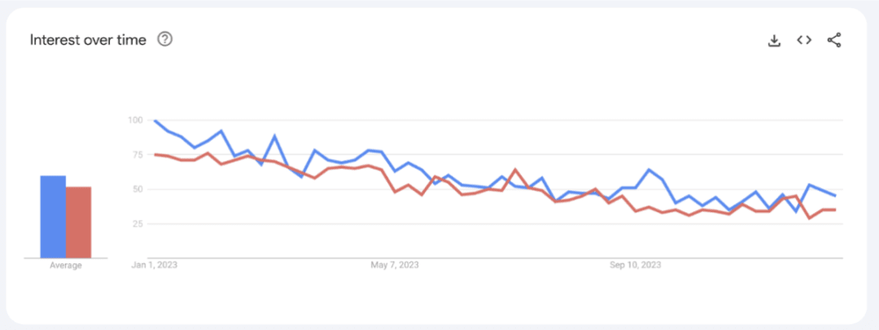Click the red line's final endpoint
Viewport: 879px width, 330px height.
point(835,210)
